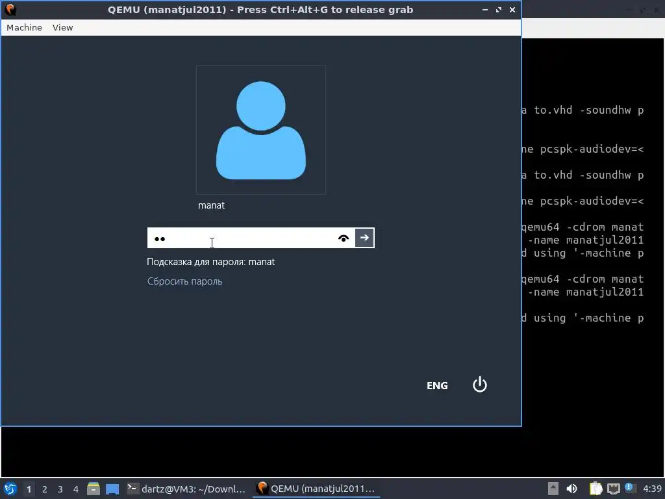665x499 pixels.
Task: Open the file manager taskbar icon
Action: pyautogui.click(x=94, y=489)
